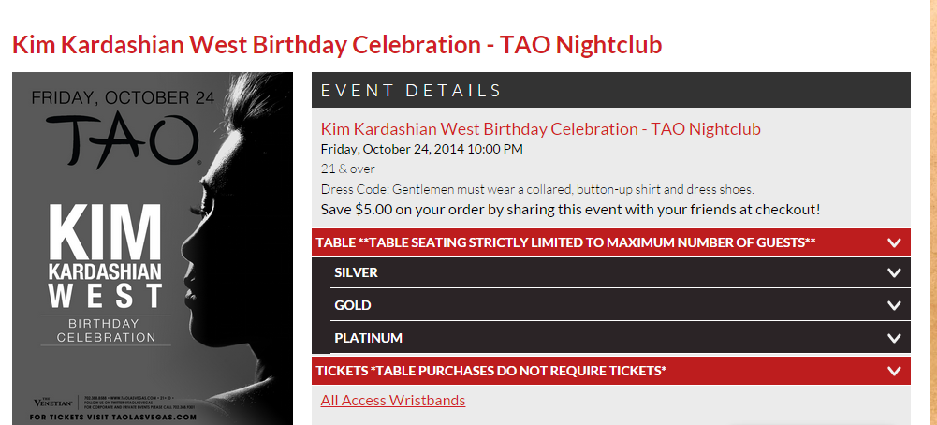Select the GOLD table option label
This screenshot has height=425, width=937.
point(353,305)
